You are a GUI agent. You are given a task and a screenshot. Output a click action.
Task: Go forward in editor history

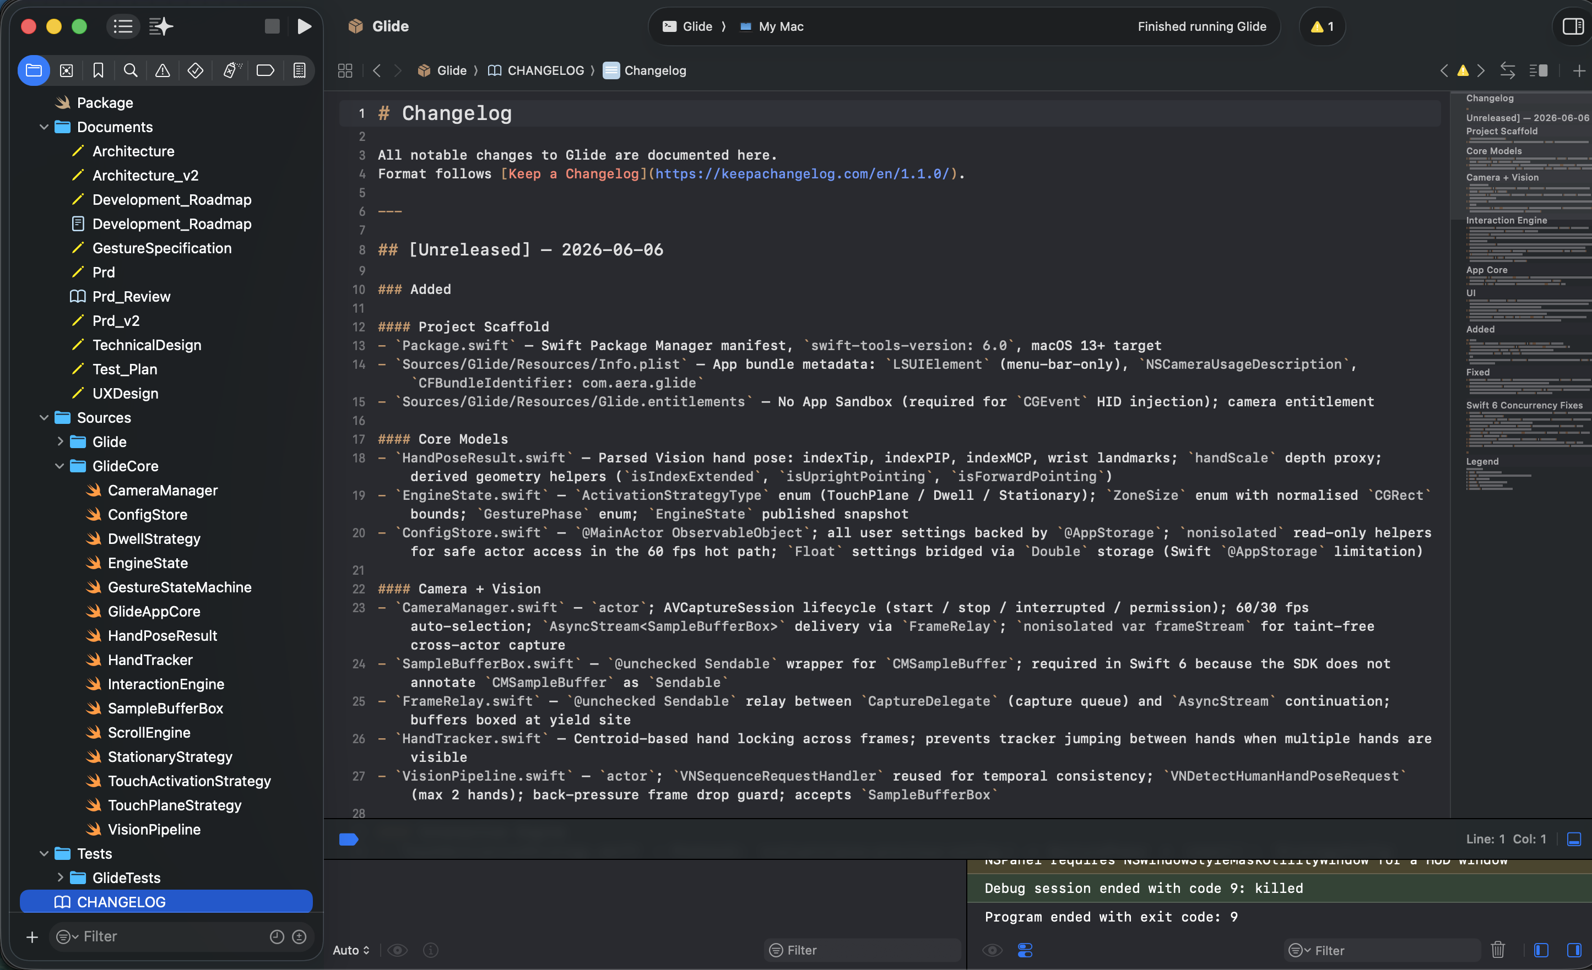tap(398, 70)
